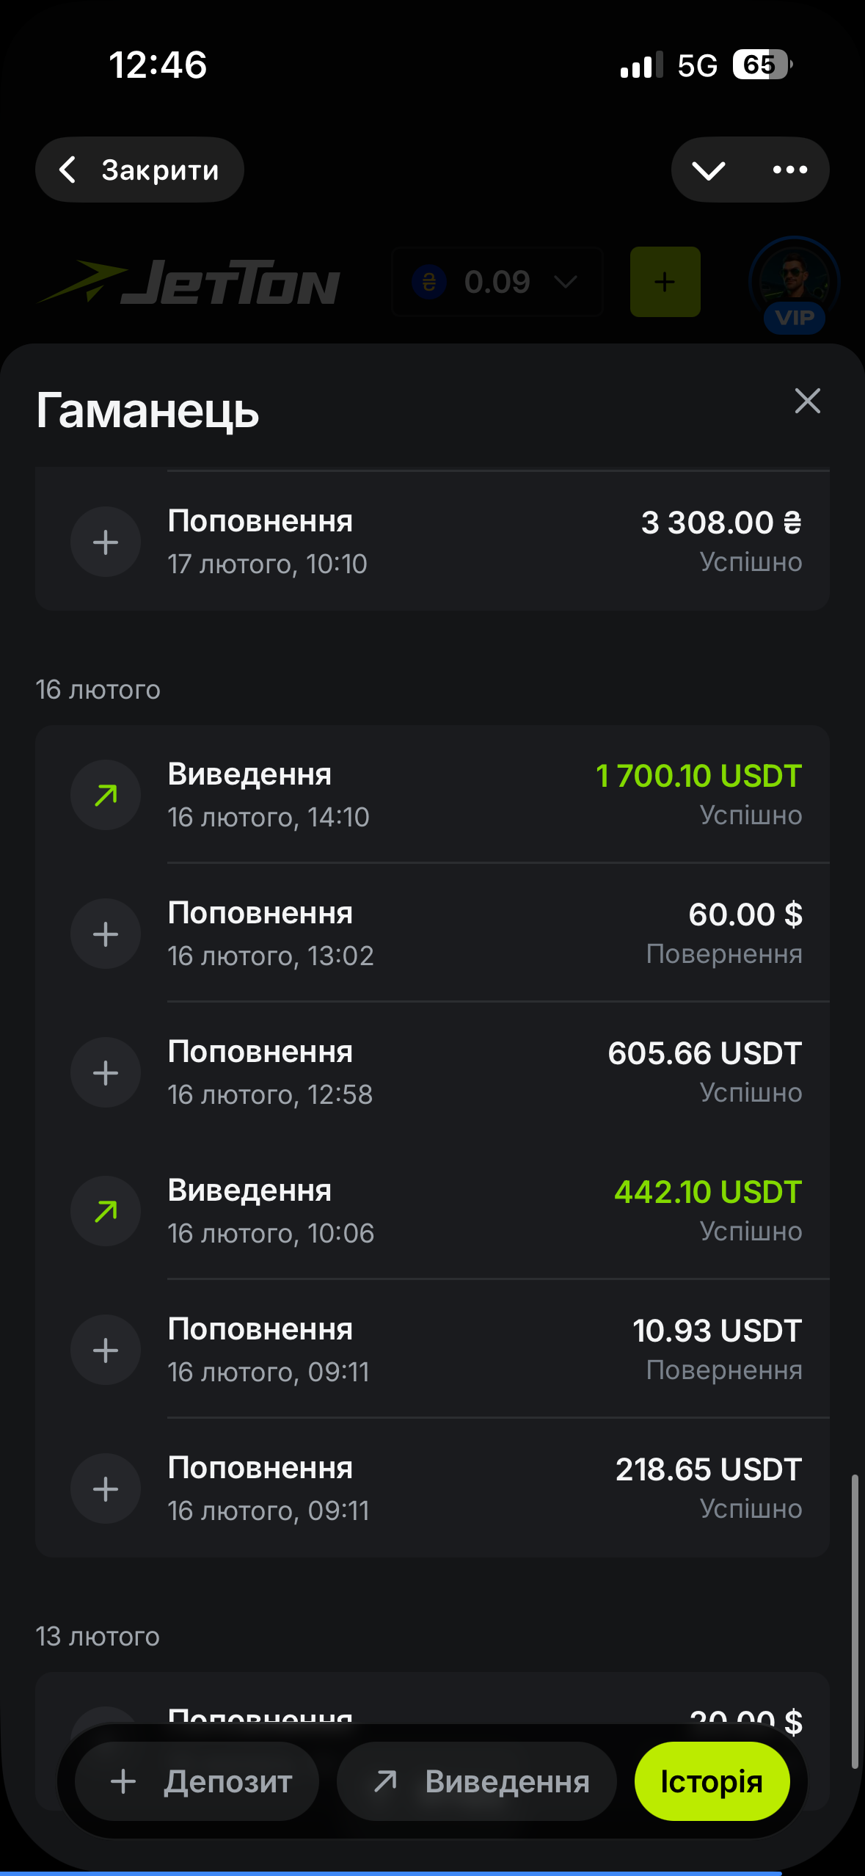Tap the withdrawal arrow icon for 442.10 USDT
Screen dimensions: 865x1876
click(106, 1211)
